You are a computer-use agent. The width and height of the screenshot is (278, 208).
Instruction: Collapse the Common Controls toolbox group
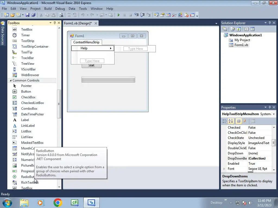(x=11, y=80)
